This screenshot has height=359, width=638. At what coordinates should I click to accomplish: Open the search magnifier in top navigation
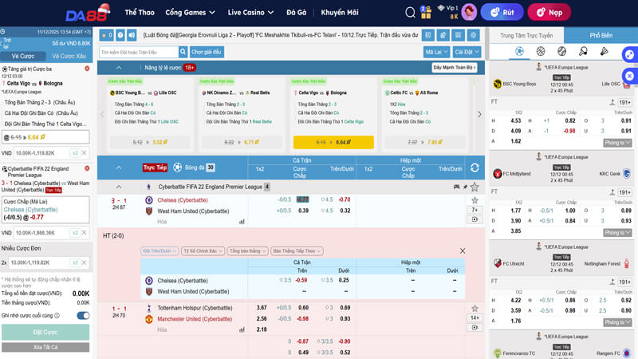(410, 12)
